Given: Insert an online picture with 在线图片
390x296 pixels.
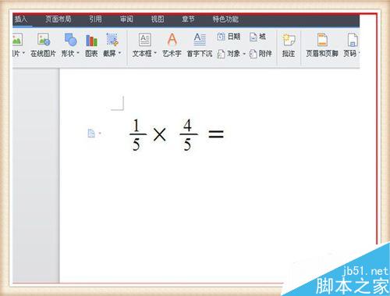Looking at the screenshot, I should click(x=43, y=45).
